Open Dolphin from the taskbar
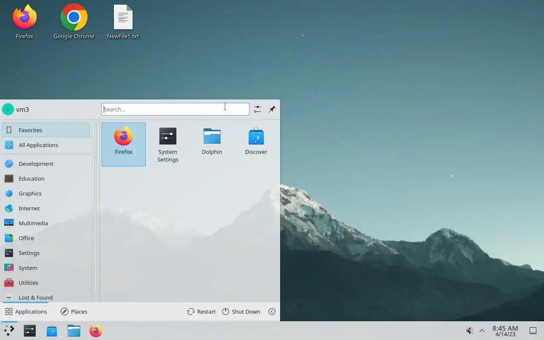 coord(74,331)
